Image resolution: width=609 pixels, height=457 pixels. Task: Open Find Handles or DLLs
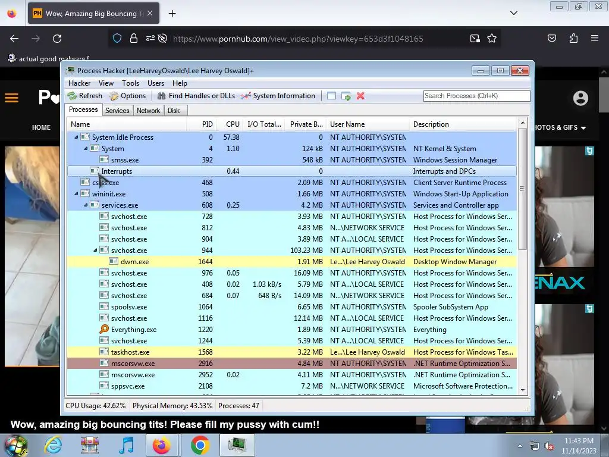tap(196, 96)
